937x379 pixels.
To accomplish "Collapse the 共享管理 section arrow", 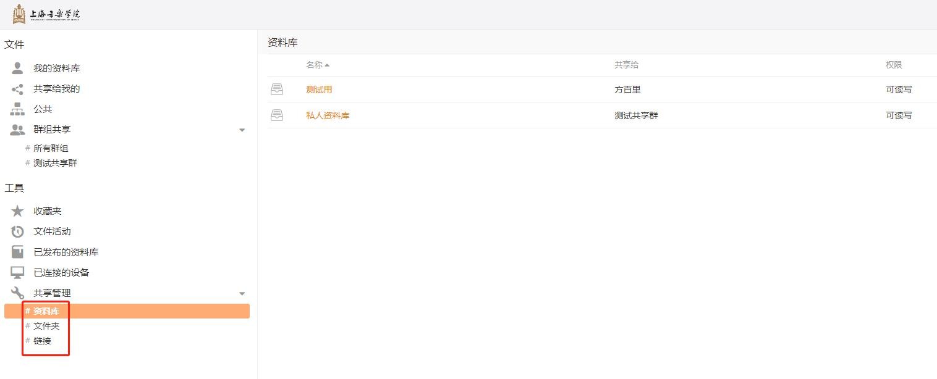I will pos(242,294).
